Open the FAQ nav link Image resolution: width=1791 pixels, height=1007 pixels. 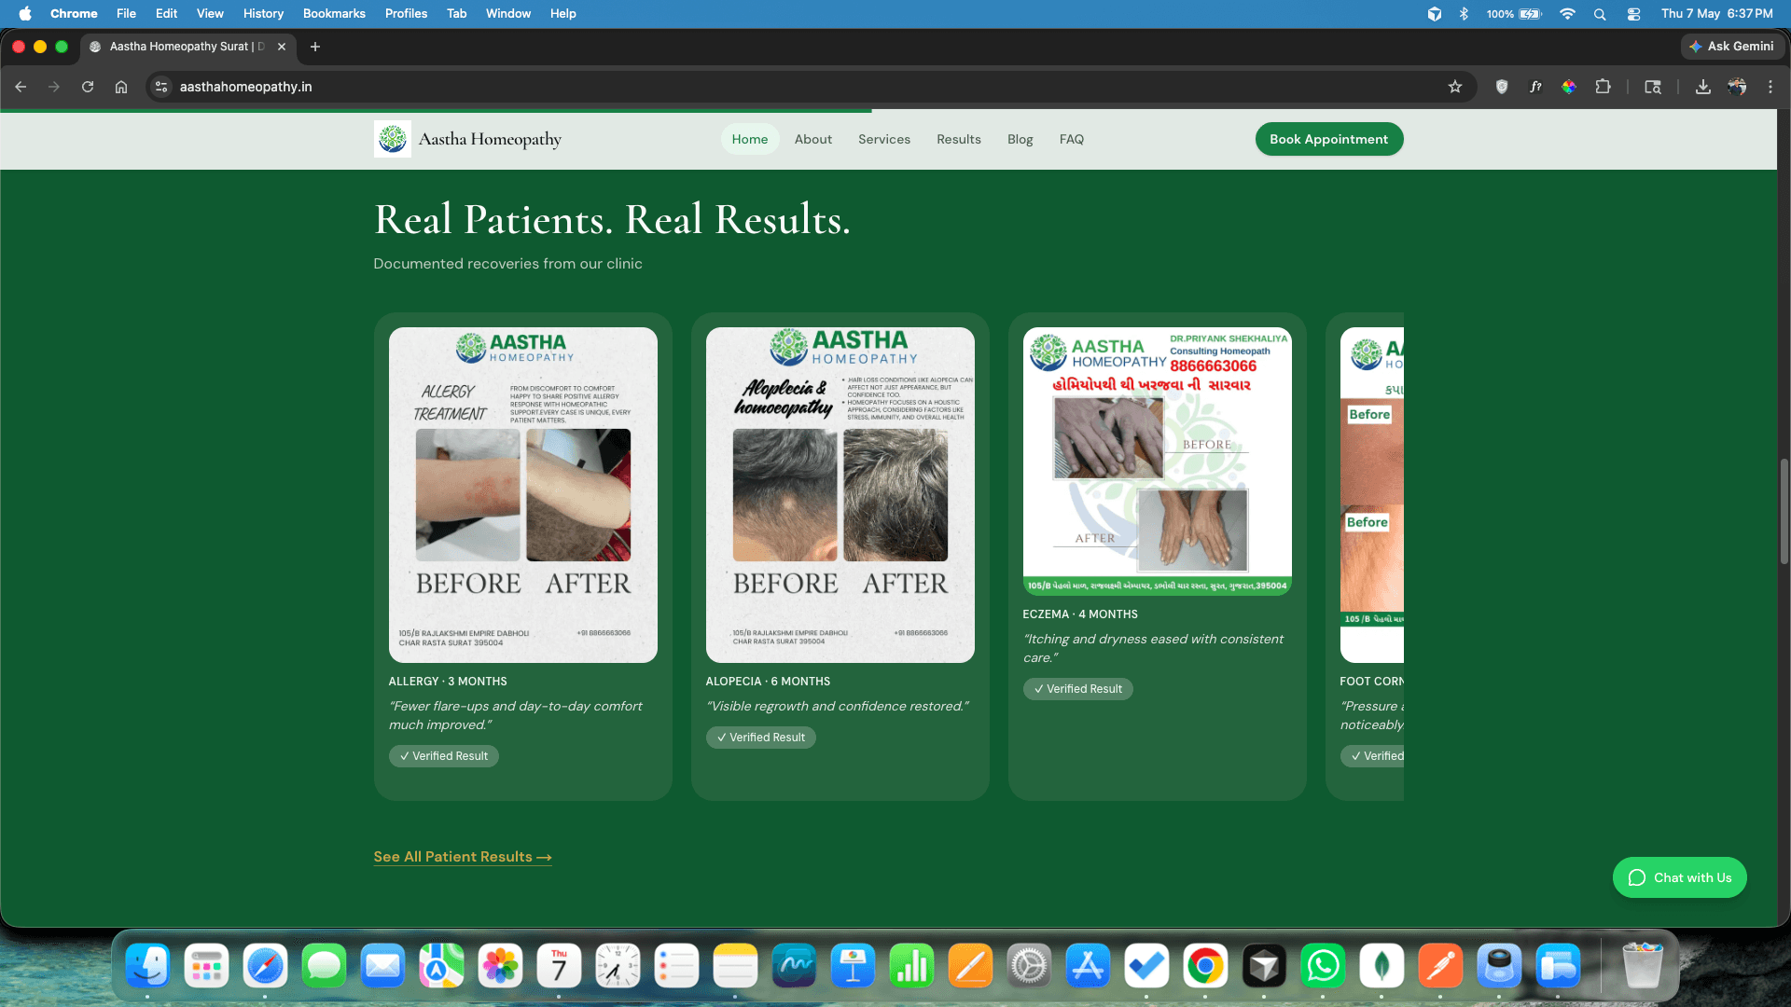[1072, 139]
